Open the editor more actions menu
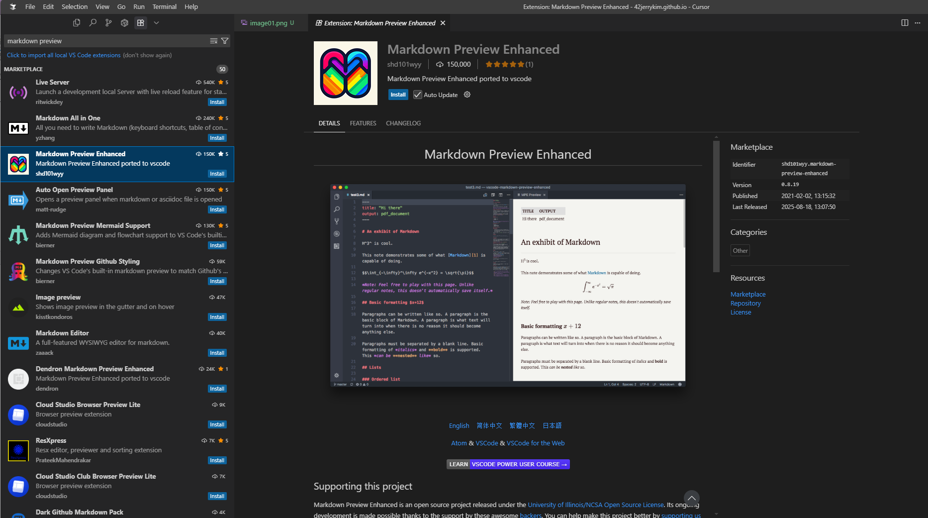 coord(918,23)
